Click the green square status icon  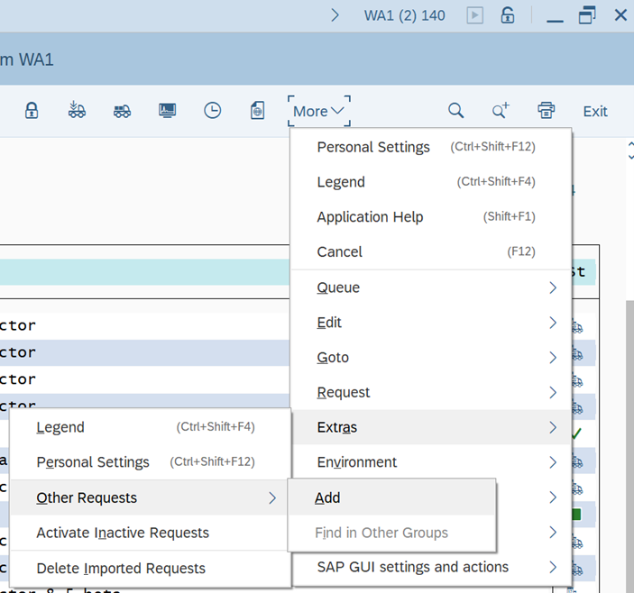point(576,515)
